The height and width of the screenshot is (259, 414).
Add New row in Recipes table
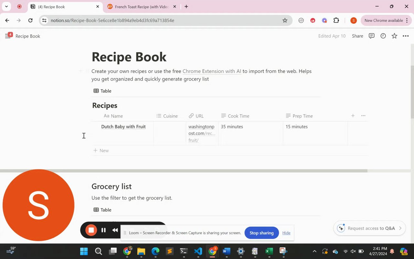101,151
